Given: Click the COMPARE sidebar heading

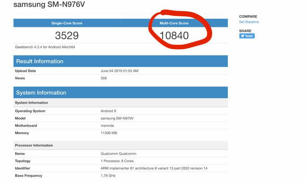Looking at the screenshot, I should [248, 17].
